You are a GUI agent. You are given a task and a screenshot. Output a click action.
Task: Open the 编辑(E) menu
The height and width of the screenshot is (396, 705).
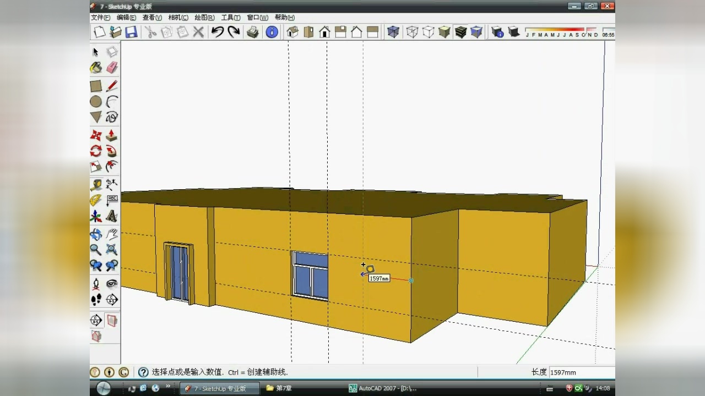click(x=127, y=18)
